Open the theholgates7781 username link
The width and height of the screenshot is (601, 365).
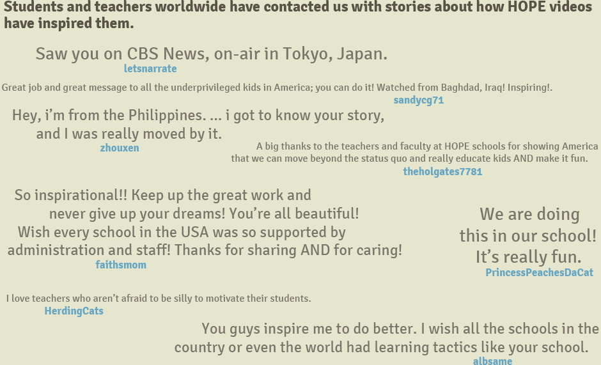point(442,172)
